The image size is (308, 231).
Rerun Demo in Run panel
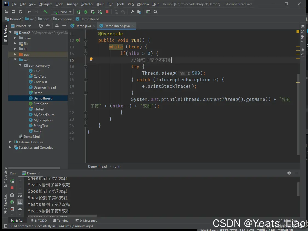click(x=12, y=181)
